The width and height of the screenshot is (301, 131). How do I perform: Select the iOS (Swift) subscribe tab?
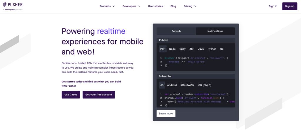[187, 85]
